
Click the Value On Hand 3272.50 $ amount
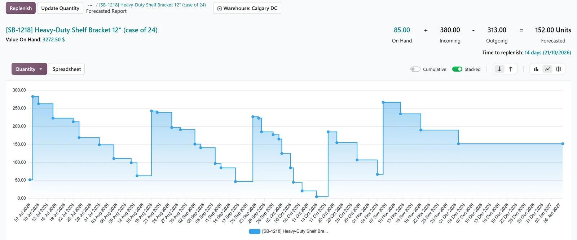tap(54, 40)
